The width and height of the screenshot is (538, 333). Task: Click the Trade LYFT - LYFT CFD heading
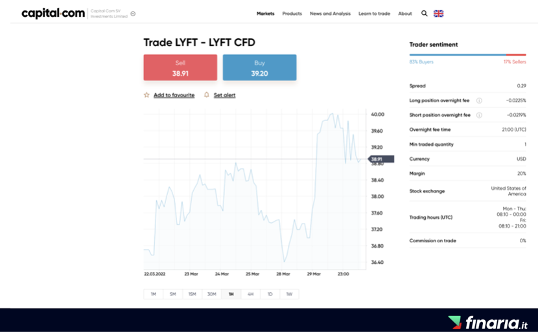pos(200,43)
